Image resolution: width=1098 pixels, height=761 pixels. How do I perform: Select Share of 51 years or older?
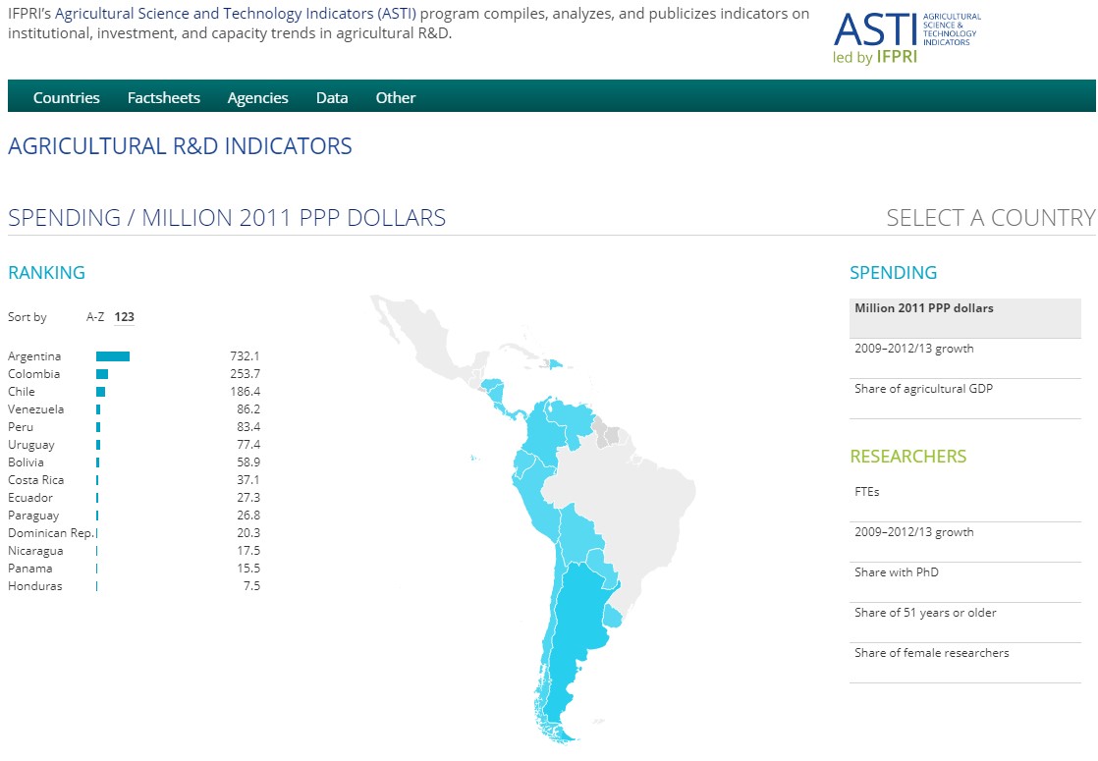pos(925,613)
